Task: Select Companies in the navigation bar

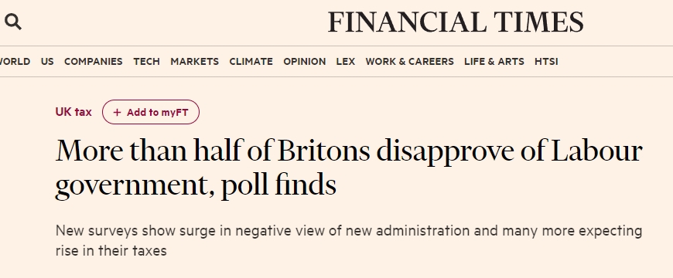Action: click(93, 62)
